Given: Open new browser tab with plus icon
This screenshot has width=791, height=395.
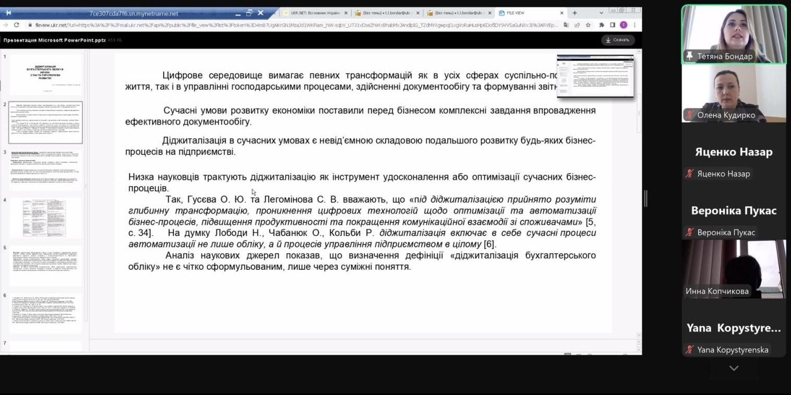Looking at the screenshot, I should pyautogui.click(x=575, y=13).
